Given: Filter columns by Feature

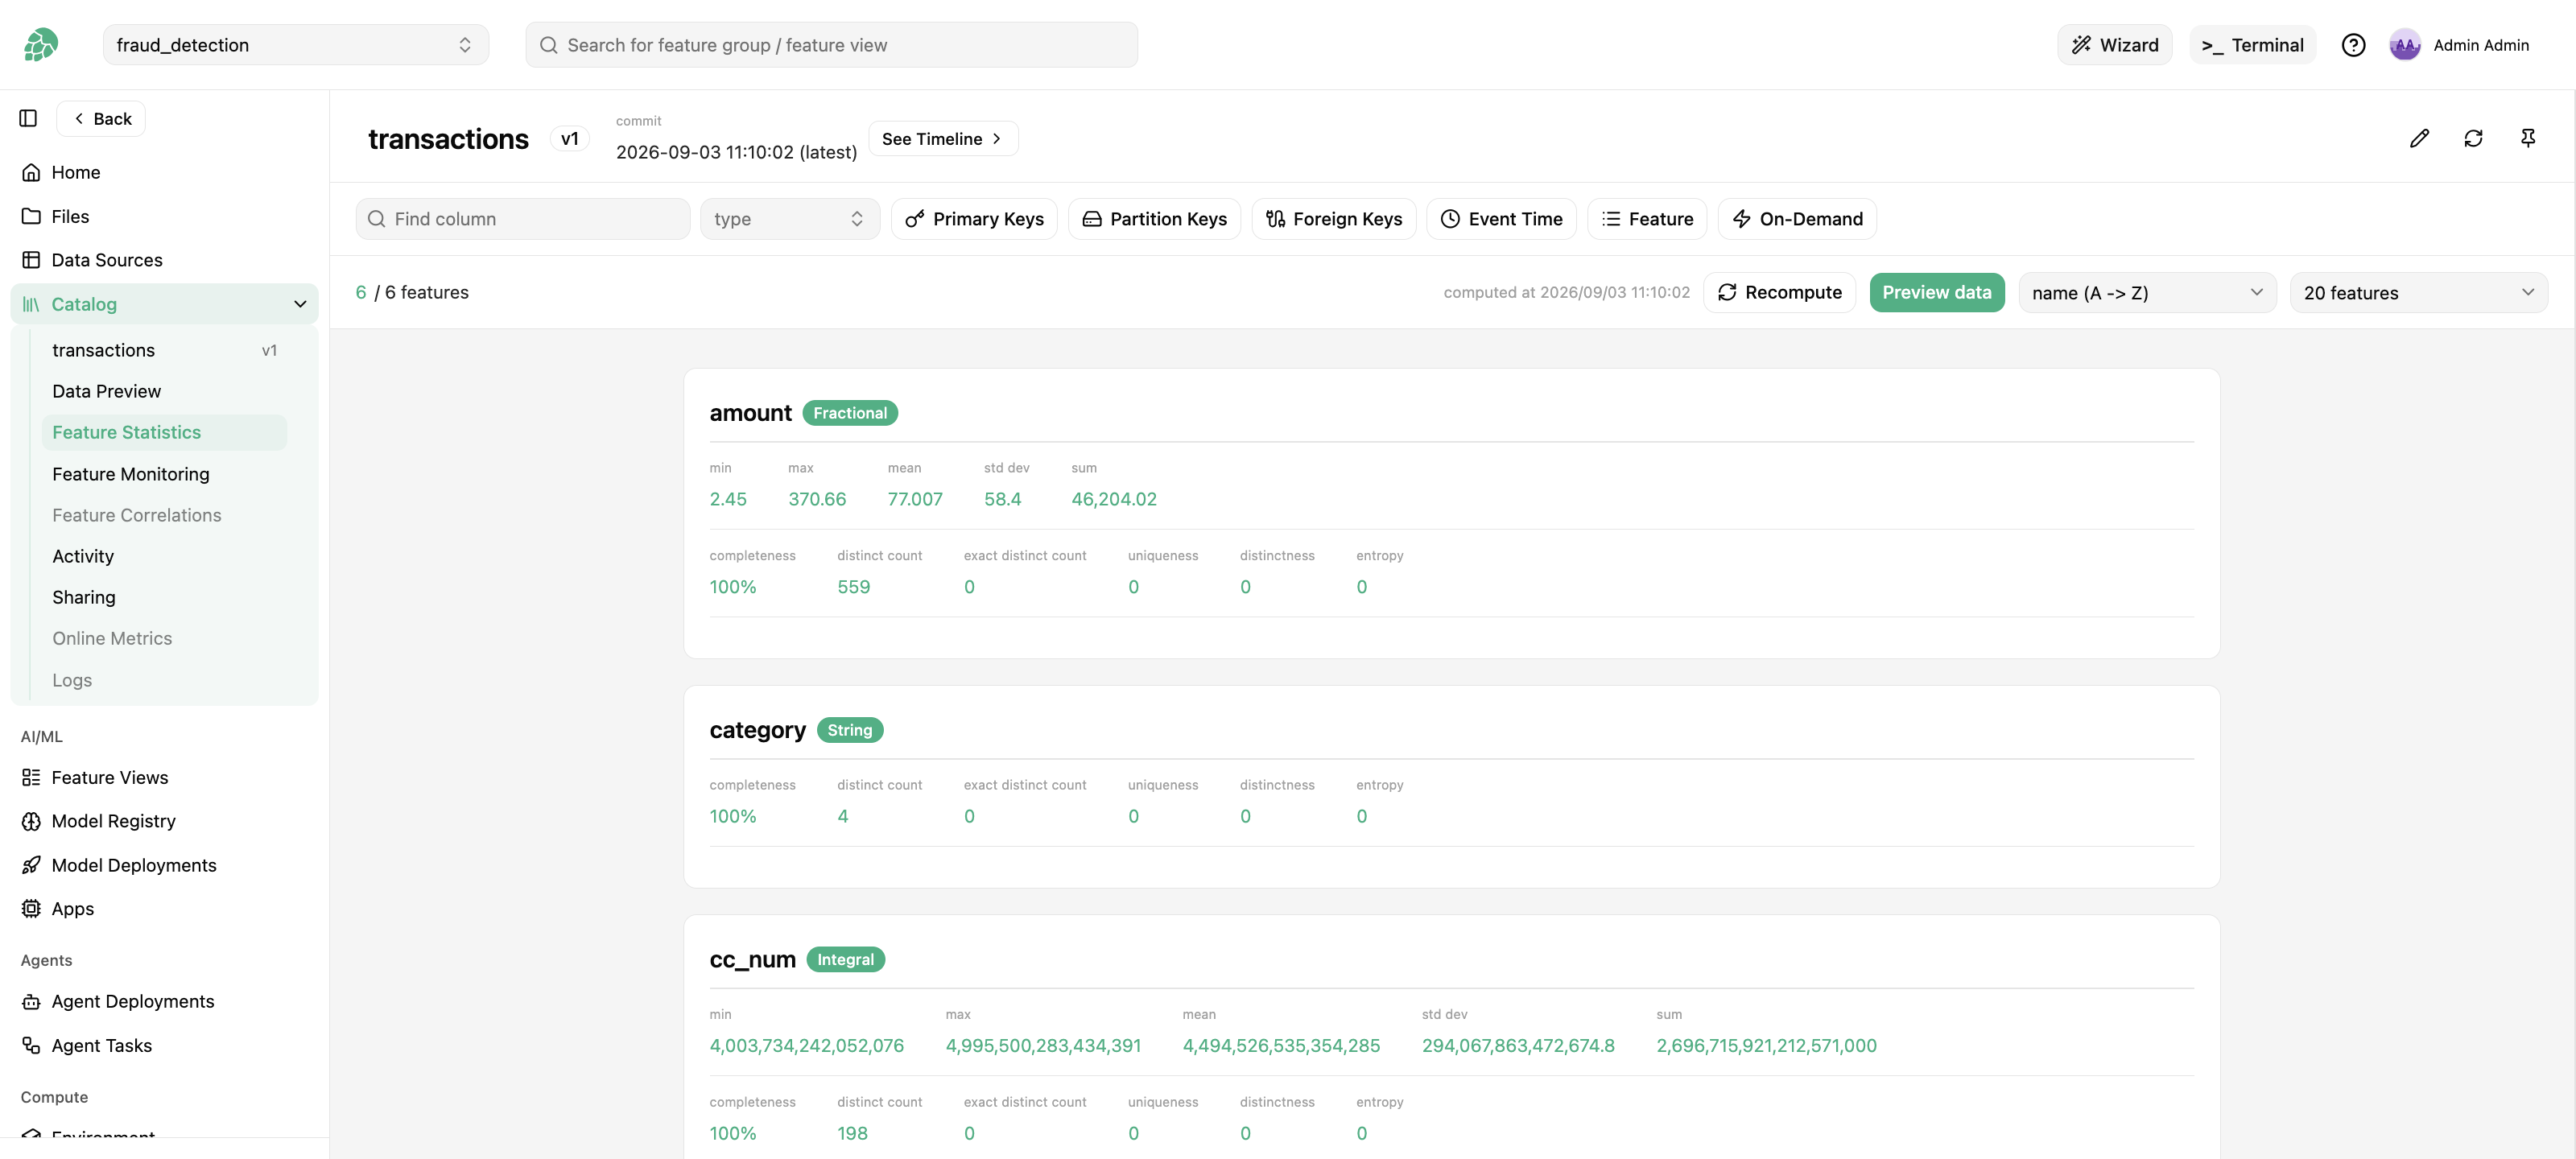Looking at the screenshot, I should click(1647, 219).
